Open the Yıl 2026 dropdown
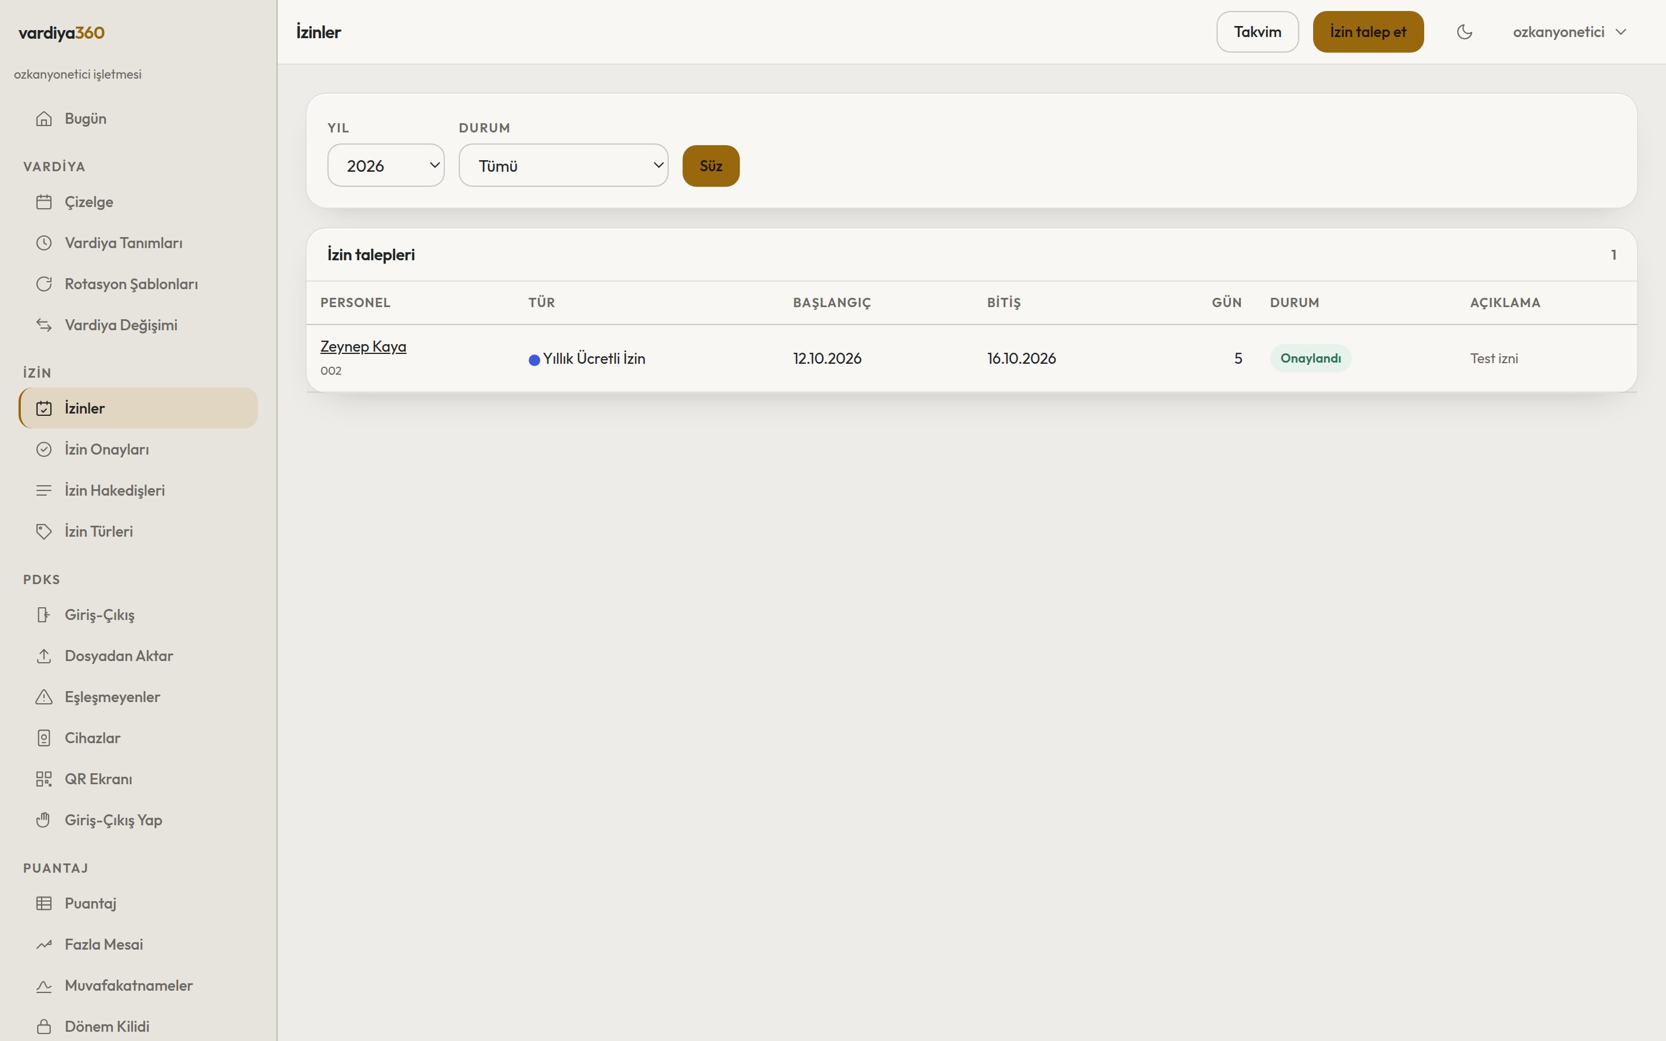This screenshot has height=1041, width=1666. (386, 165)
